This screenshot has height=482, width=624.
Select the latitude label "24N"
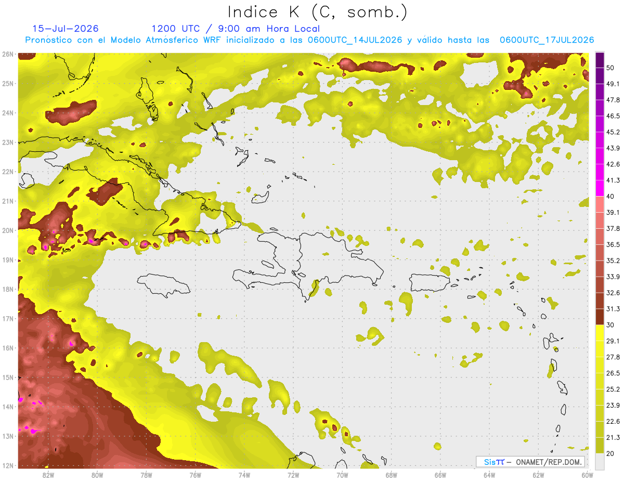(x=8, y=113)
